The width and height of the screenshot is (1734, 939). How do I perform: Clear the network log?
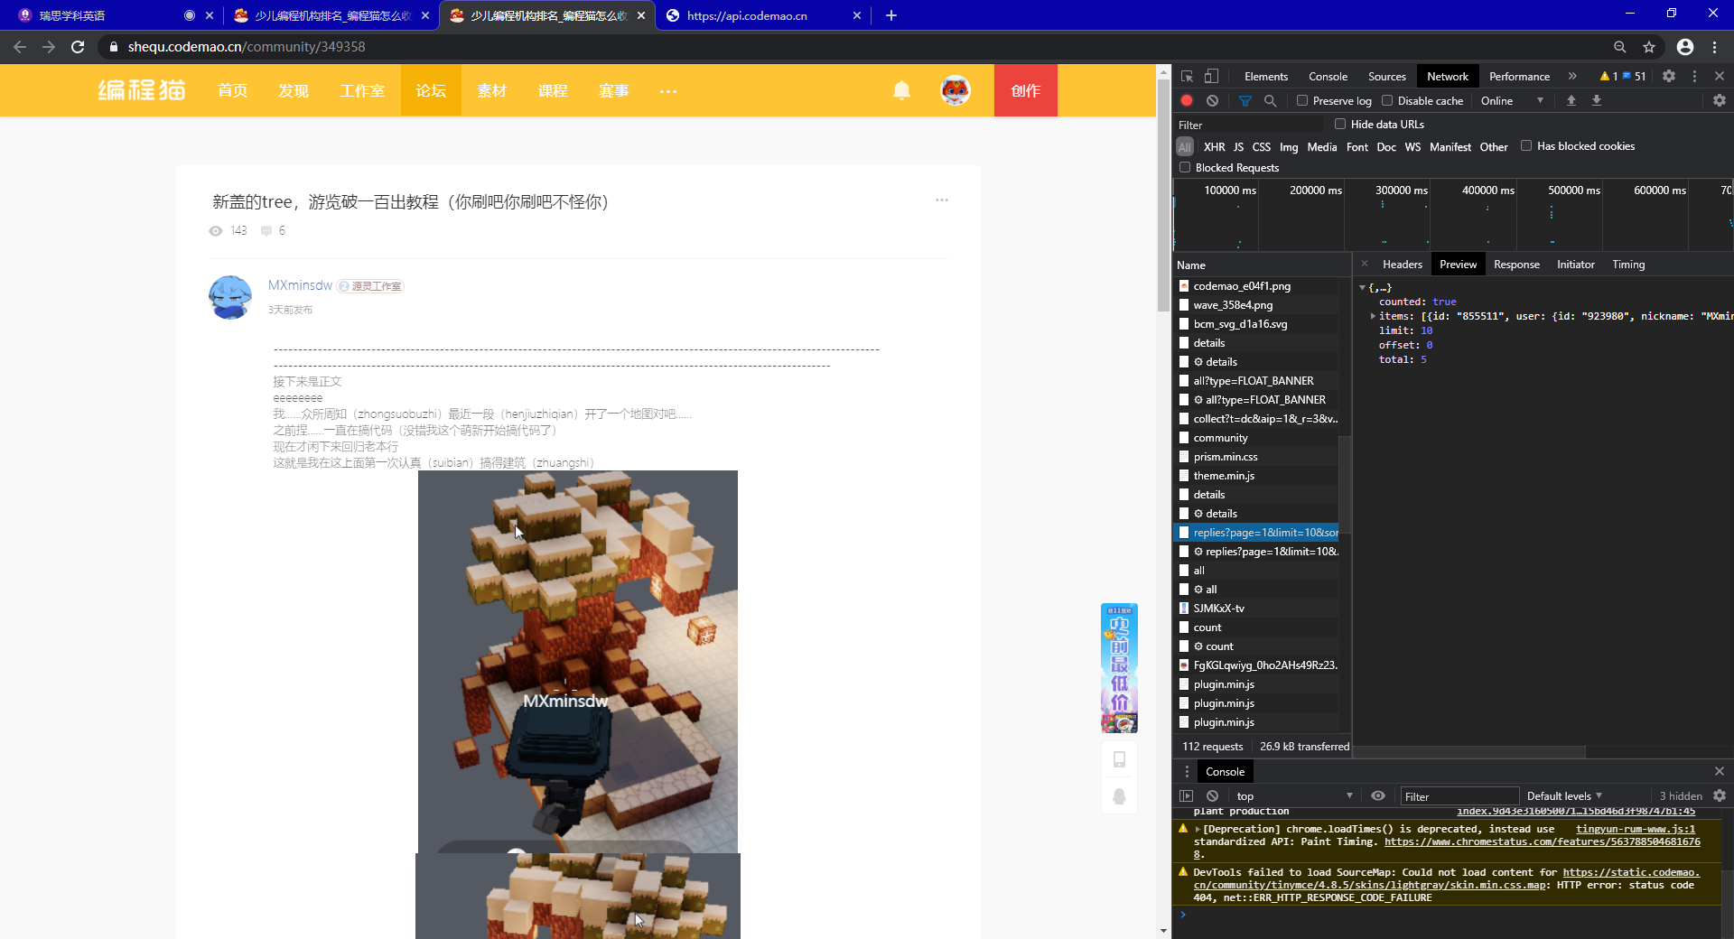(x=1212, y=101)
